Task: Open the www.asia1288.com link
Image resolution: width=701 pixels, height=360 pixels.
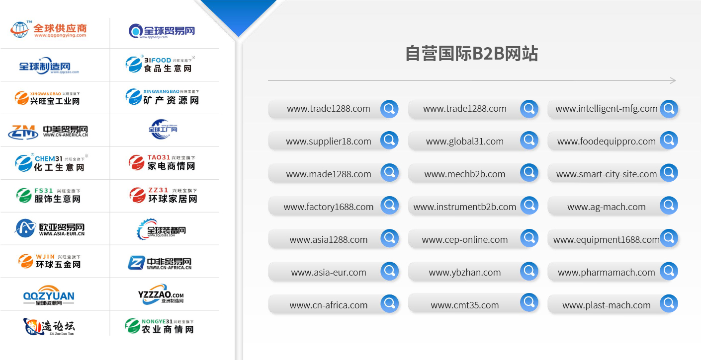Action: 329,239
